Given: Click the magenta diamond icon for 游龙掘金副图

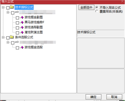Looking at the screenshot, I should point(22,17).
